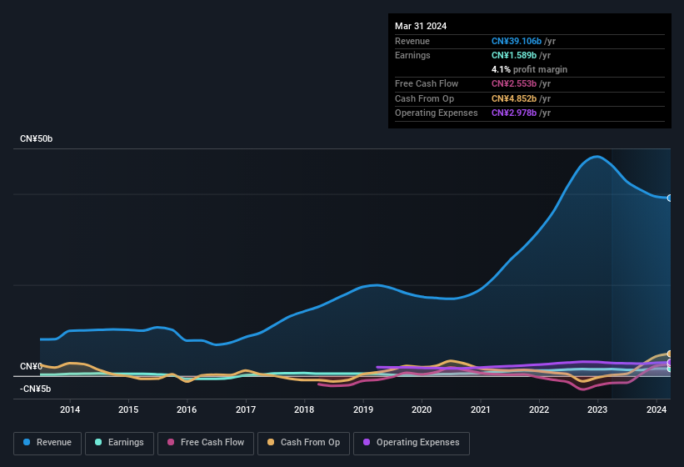Toggle the Operating Expenses legend button

[412, 443]
